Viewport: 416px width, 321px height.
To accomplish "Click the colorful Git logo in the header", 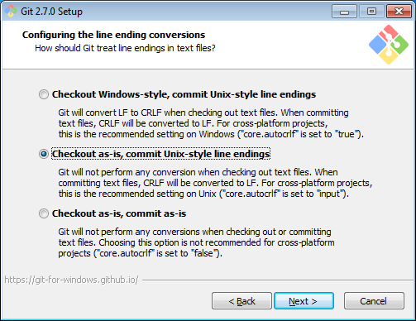I will (x=389, y=45).
